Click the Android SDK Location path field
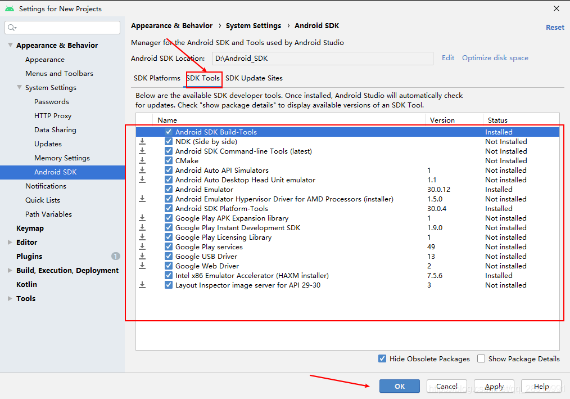This screenshot has width=570, height=399. coord(322,59)
